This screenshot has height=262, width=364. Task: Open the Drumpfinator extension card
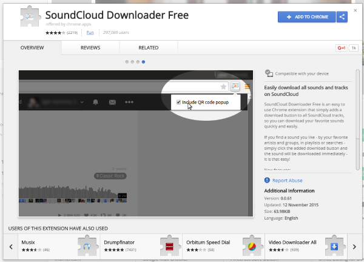[141, 247]
